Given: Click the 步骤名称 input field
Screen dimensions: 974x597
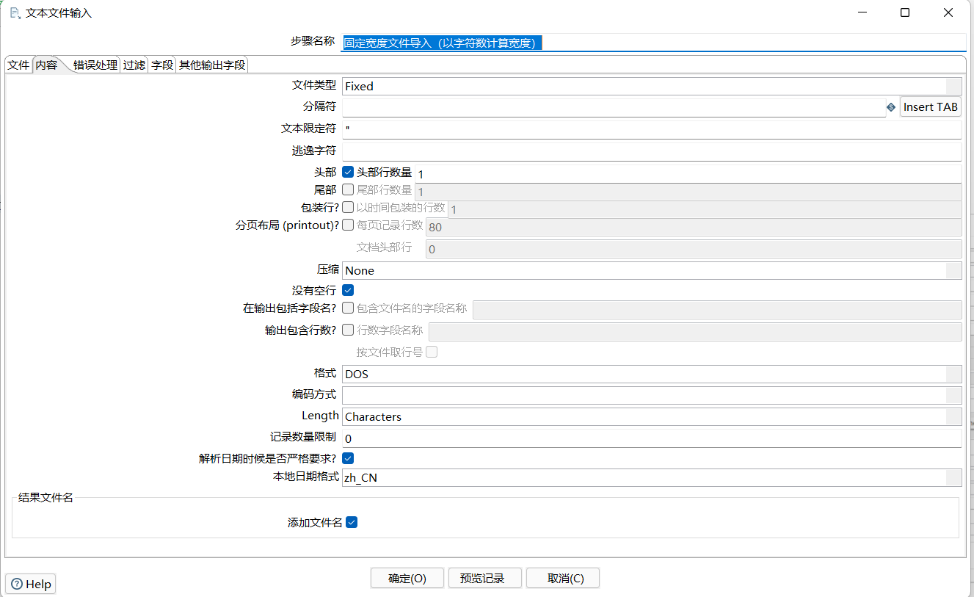Looking at the screenshot, I should click(654, 43).
